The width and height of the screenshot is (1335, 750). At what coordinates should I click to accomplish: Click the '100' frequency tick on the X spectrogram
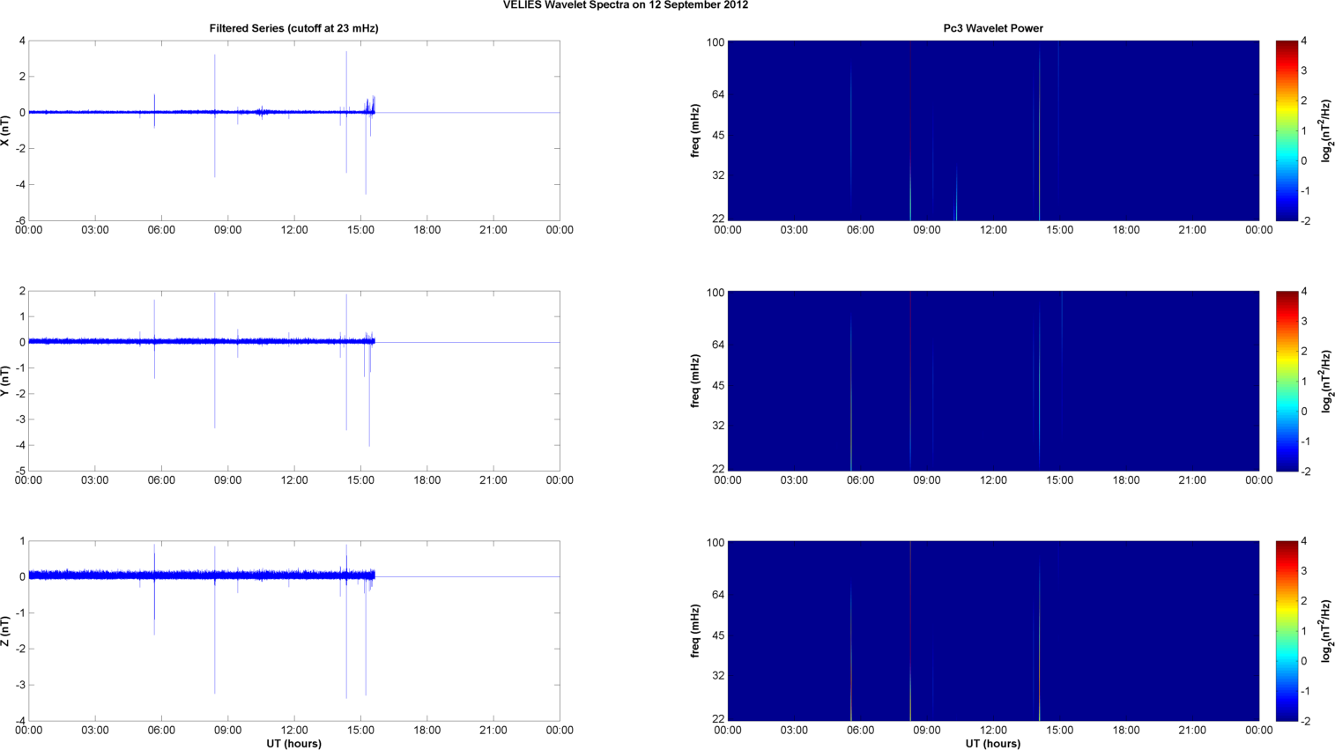(715, 42)
